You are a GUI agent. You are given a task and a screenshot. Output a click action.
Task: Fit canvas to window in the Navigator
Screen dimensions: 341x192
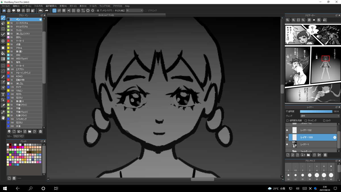click(x=298, y=20)
